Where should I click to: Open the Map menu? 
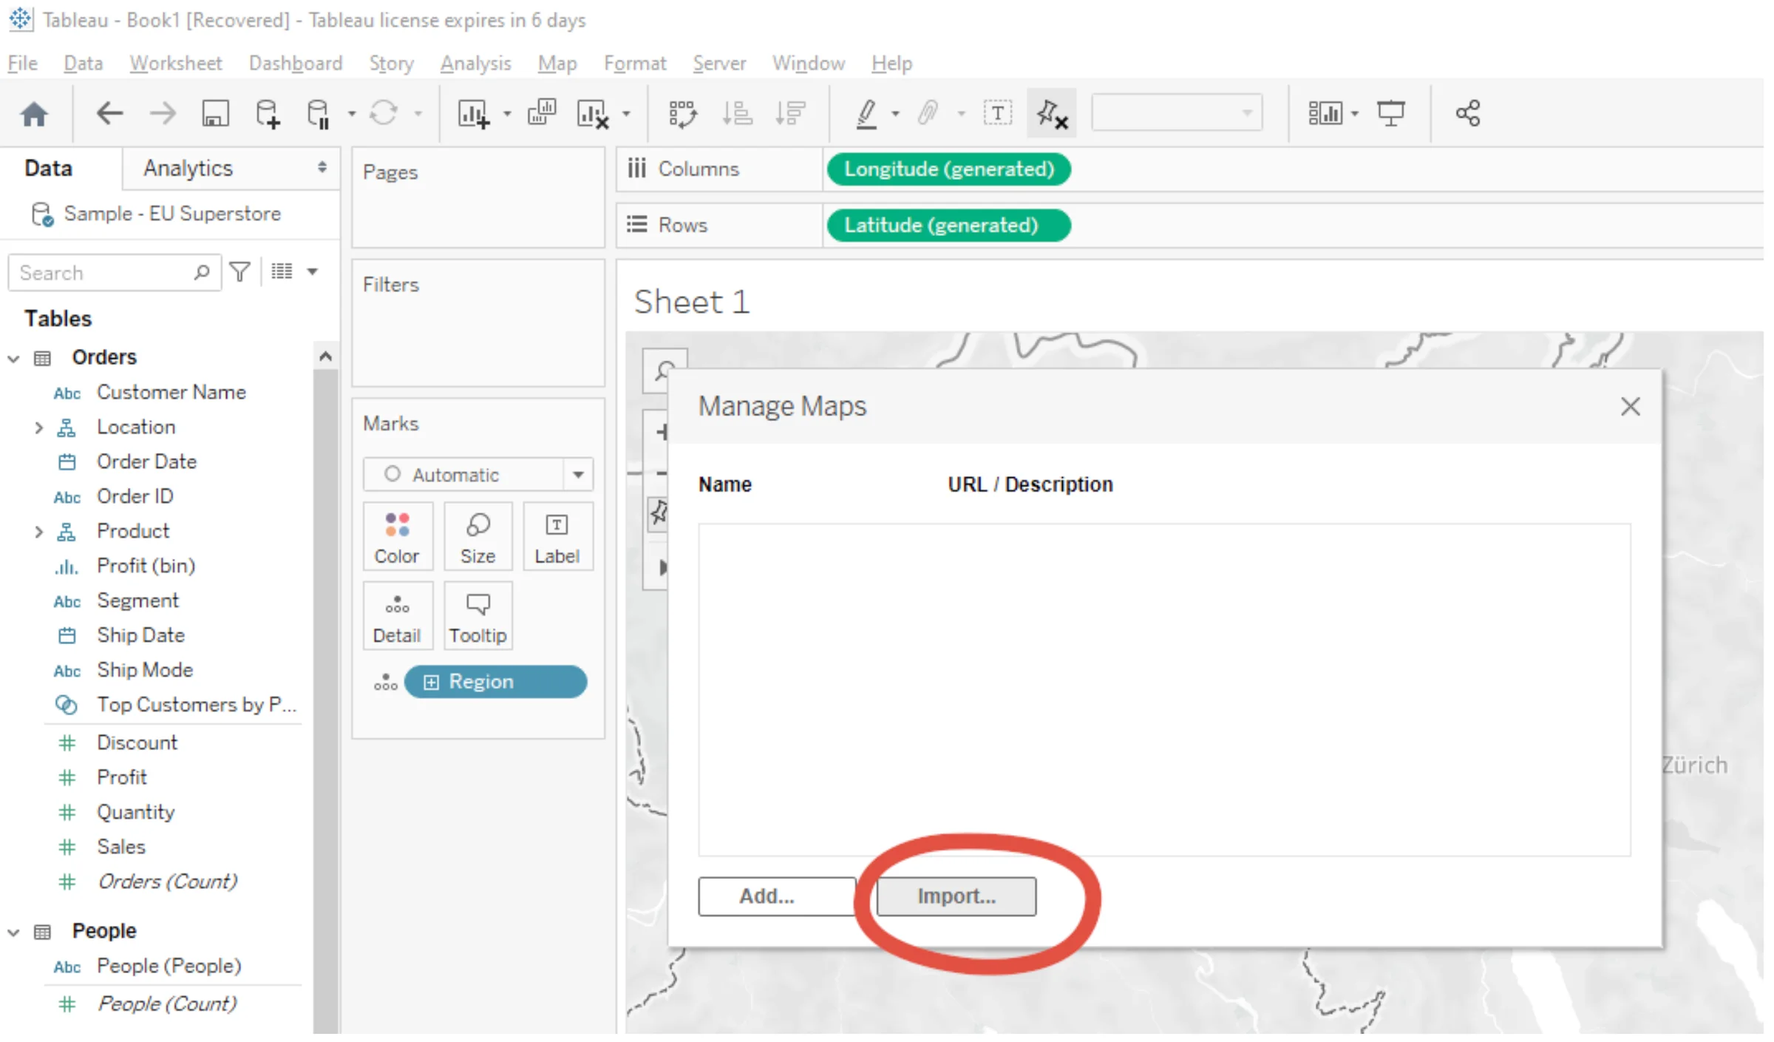pos(557,64)
